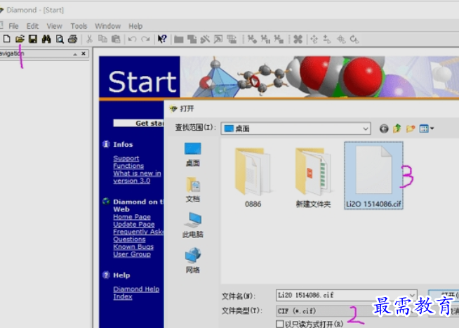Click the Get started button
Viewport: 459px width, 328px height.
point(138,123)
